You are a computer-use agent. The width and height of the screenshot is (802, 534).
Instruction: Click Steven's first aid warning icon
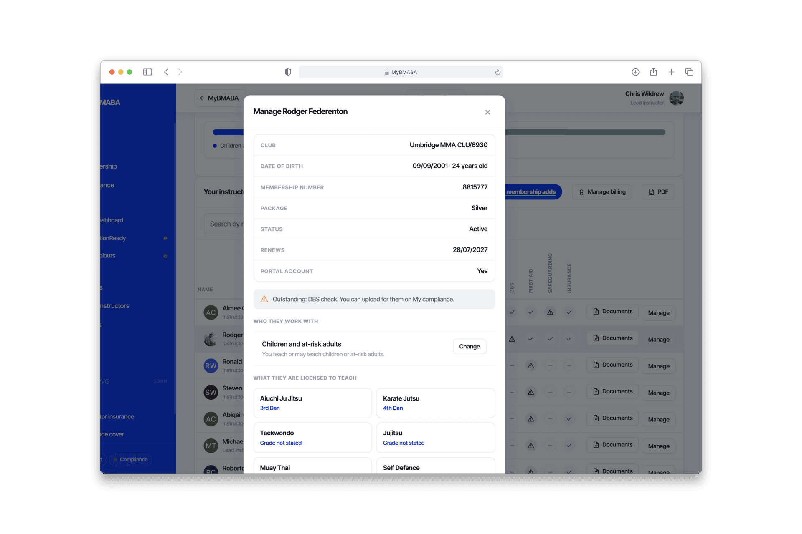pos(530,392)
